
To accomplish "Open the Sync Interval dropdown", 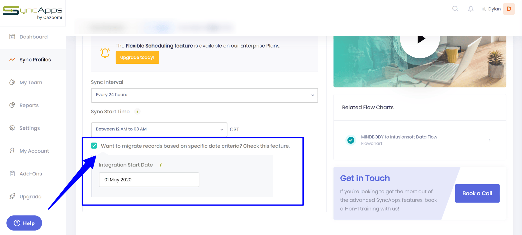I will pyautogui.click(x=204, y=95).
